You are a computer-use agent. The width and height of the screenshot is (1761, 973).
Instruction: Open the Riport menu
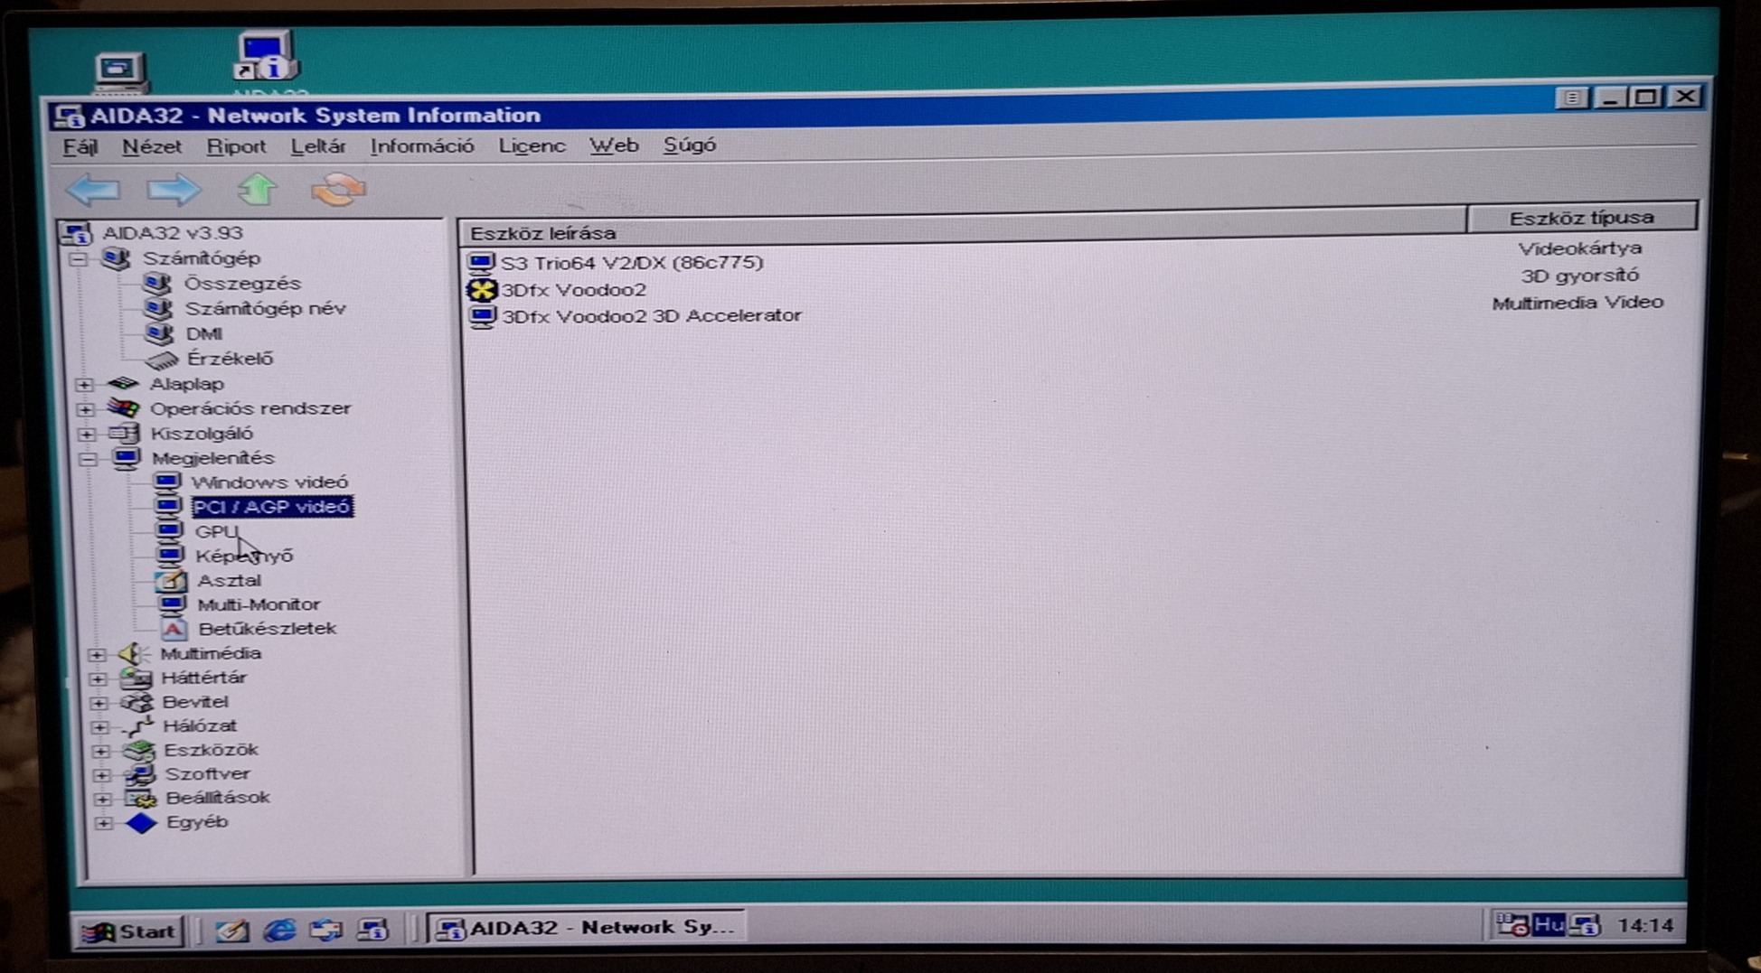point(236,146)
